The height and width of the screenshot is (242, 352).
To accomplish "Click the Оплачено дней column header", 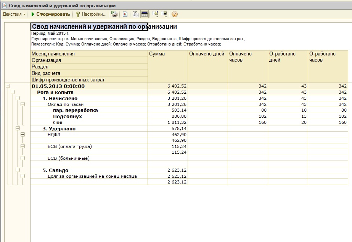I will pos(207,67).
